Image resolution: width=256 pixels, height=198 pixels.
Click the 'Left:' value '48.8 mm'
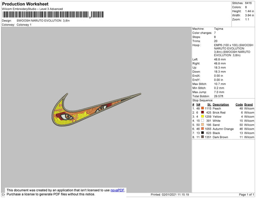(220, 59)
